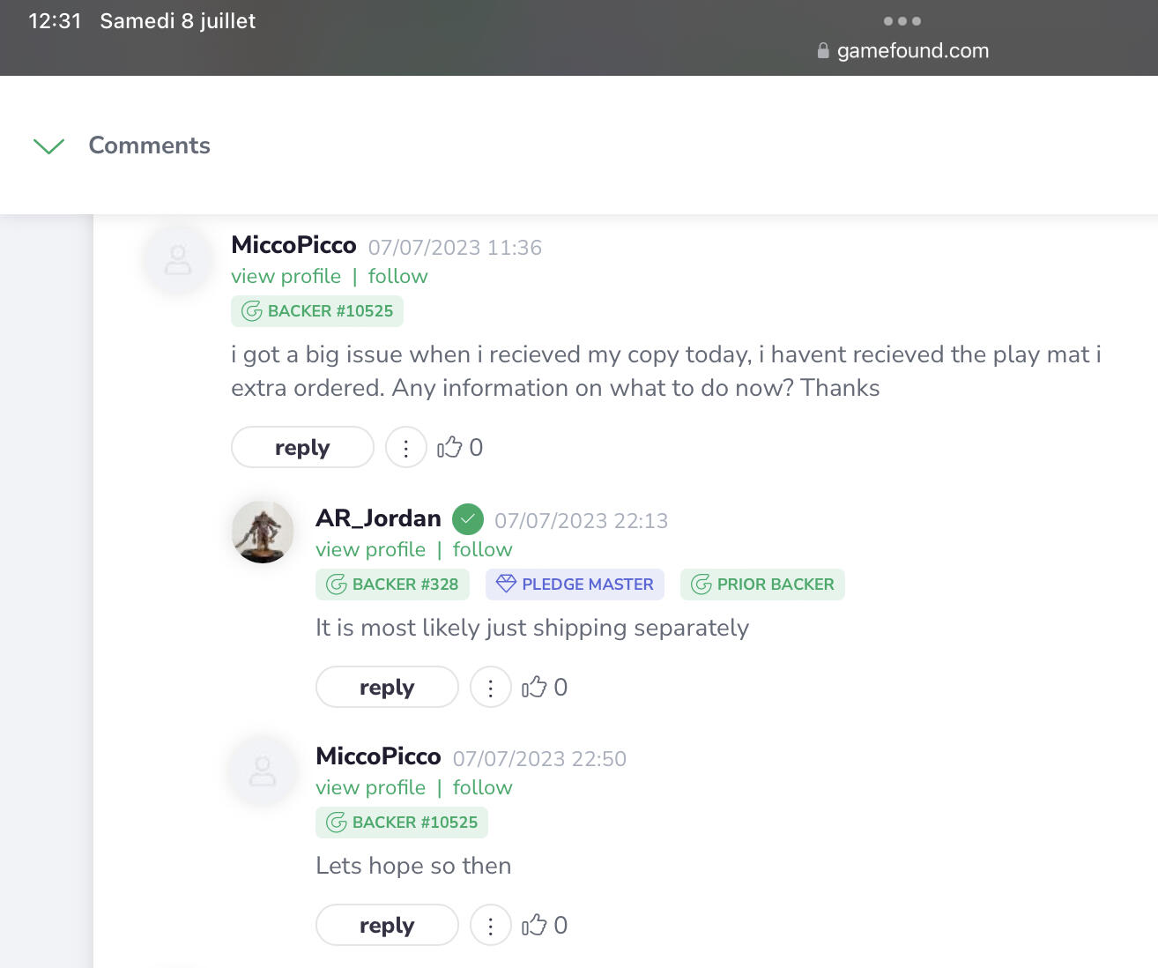Screen dimensions: 1158x968
Task: Open options menu on MiccoPicco's first comment
Action: [x=405, y=448]
